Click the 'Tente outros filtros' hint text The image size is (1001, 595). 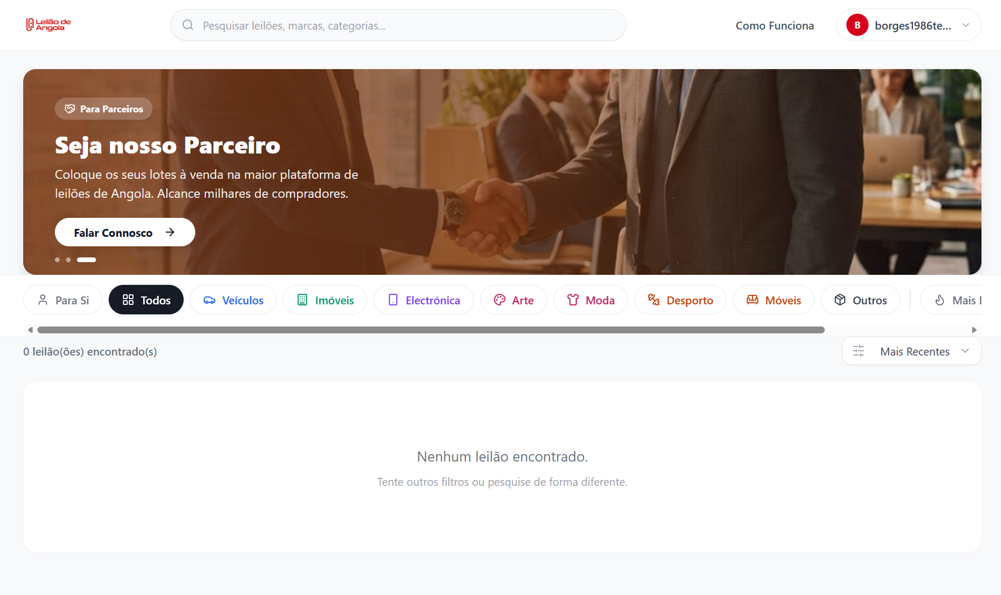pyautogui.click(x=502, y=482)
